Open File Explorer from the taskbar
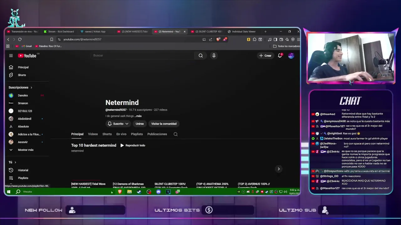 click(x=129, y=192)
